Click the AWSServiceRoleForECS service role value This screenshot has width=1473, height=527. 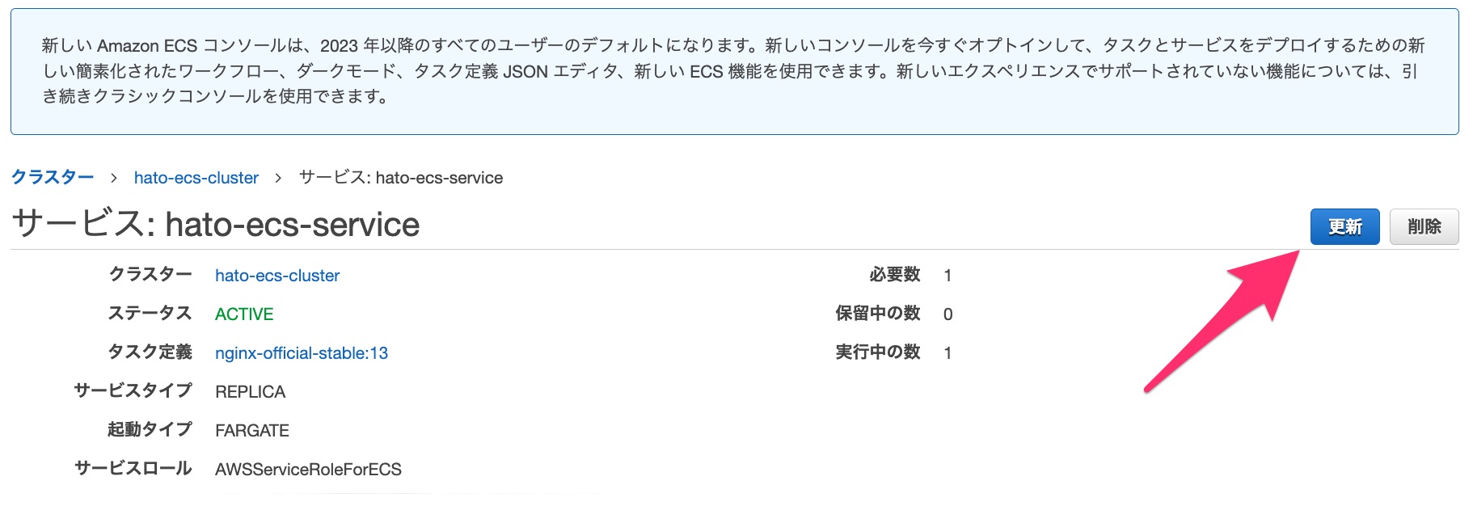pyautogui.click(x=308, y=470)
